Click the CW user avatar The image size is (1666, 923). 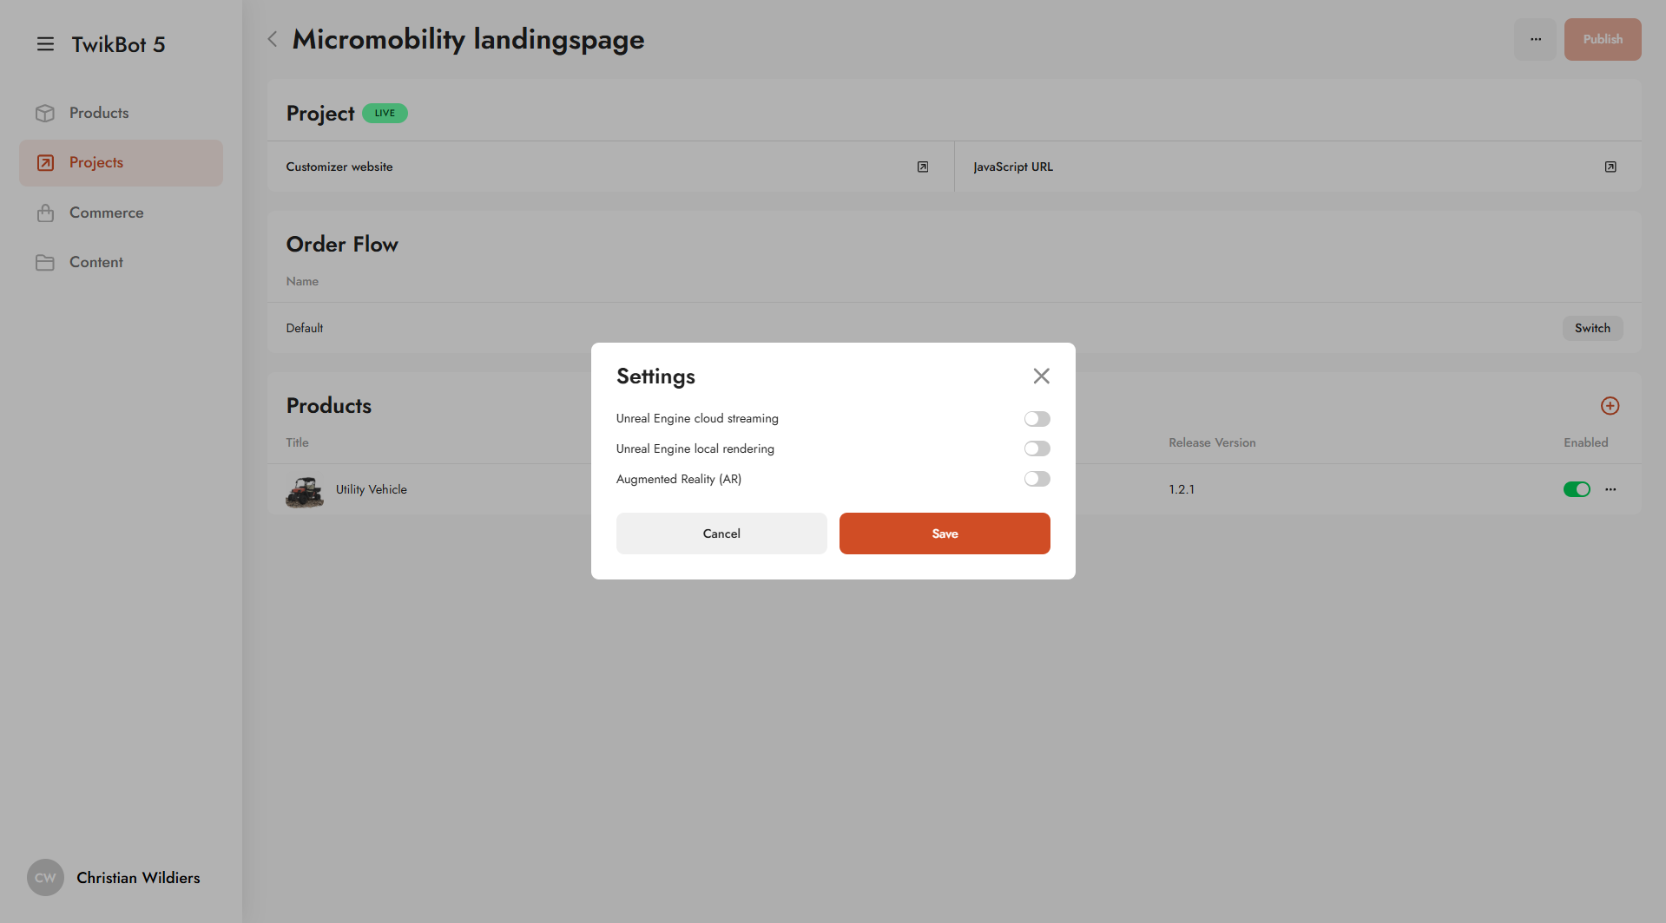click(x=45, y=878)
